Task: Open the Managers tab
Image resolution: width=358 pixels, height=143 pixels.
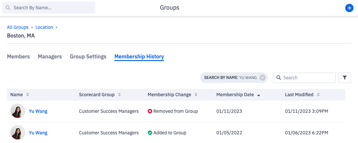Action: click(50, 56)
